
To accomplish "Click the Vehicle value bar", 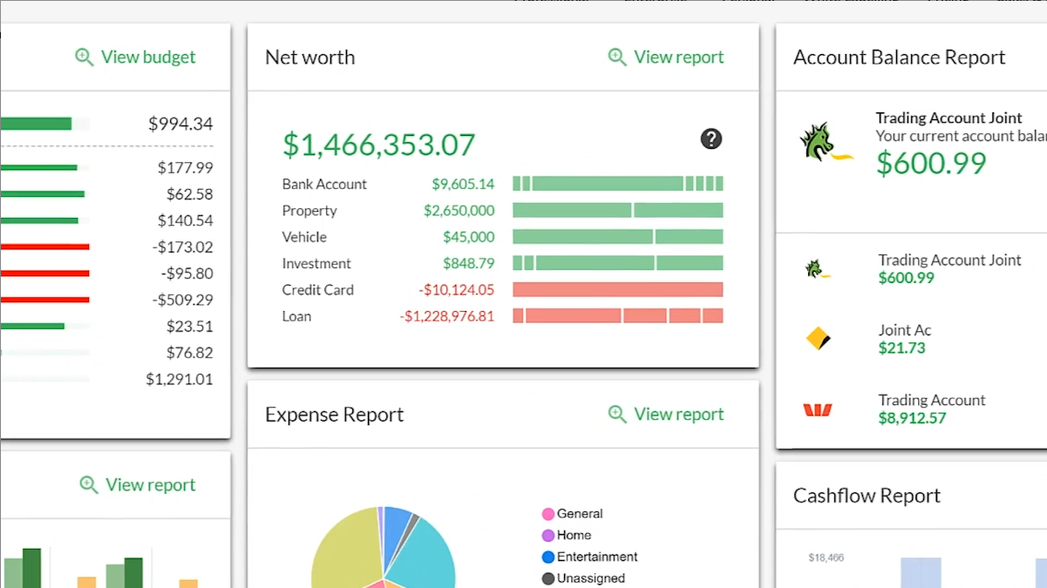I will pyautogui.click(x=618, y=237).
